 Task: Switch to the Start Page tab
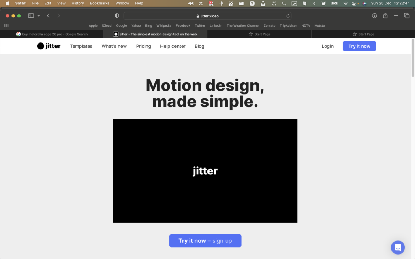tap(259, 34)
